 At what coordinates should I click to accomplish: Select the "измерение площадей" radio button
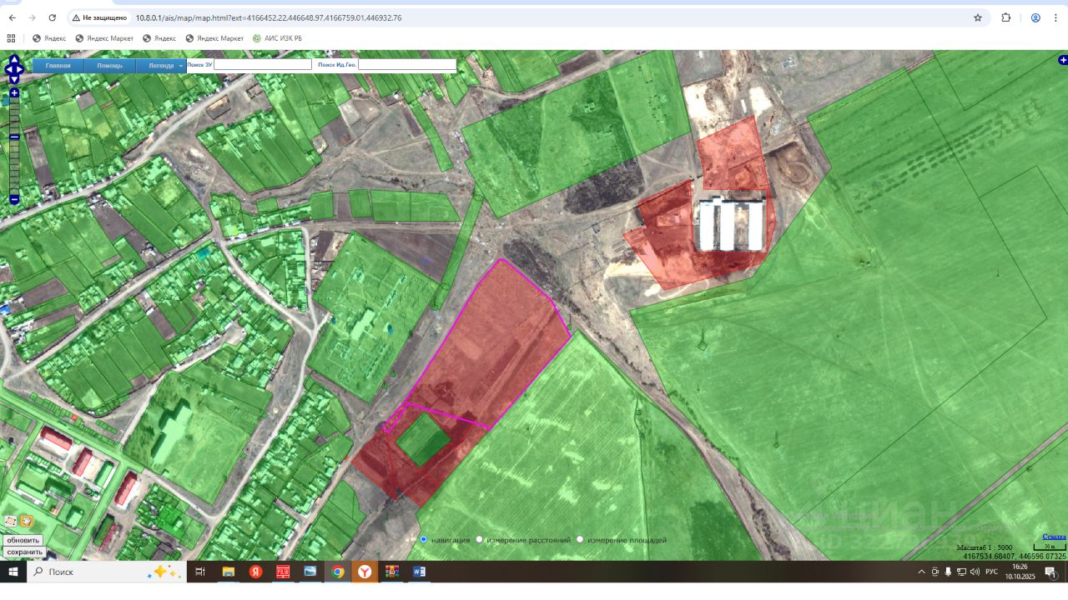tap(580, 540)
